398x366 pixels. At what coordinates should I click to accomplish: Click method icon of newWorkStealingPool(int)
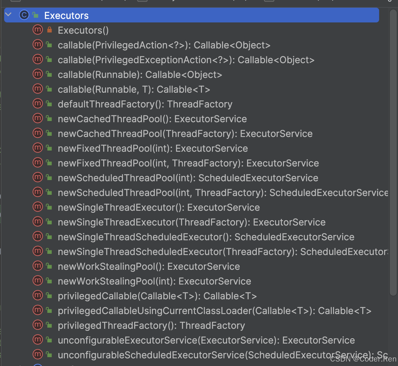pyautogui.click(x=38, y=281)
